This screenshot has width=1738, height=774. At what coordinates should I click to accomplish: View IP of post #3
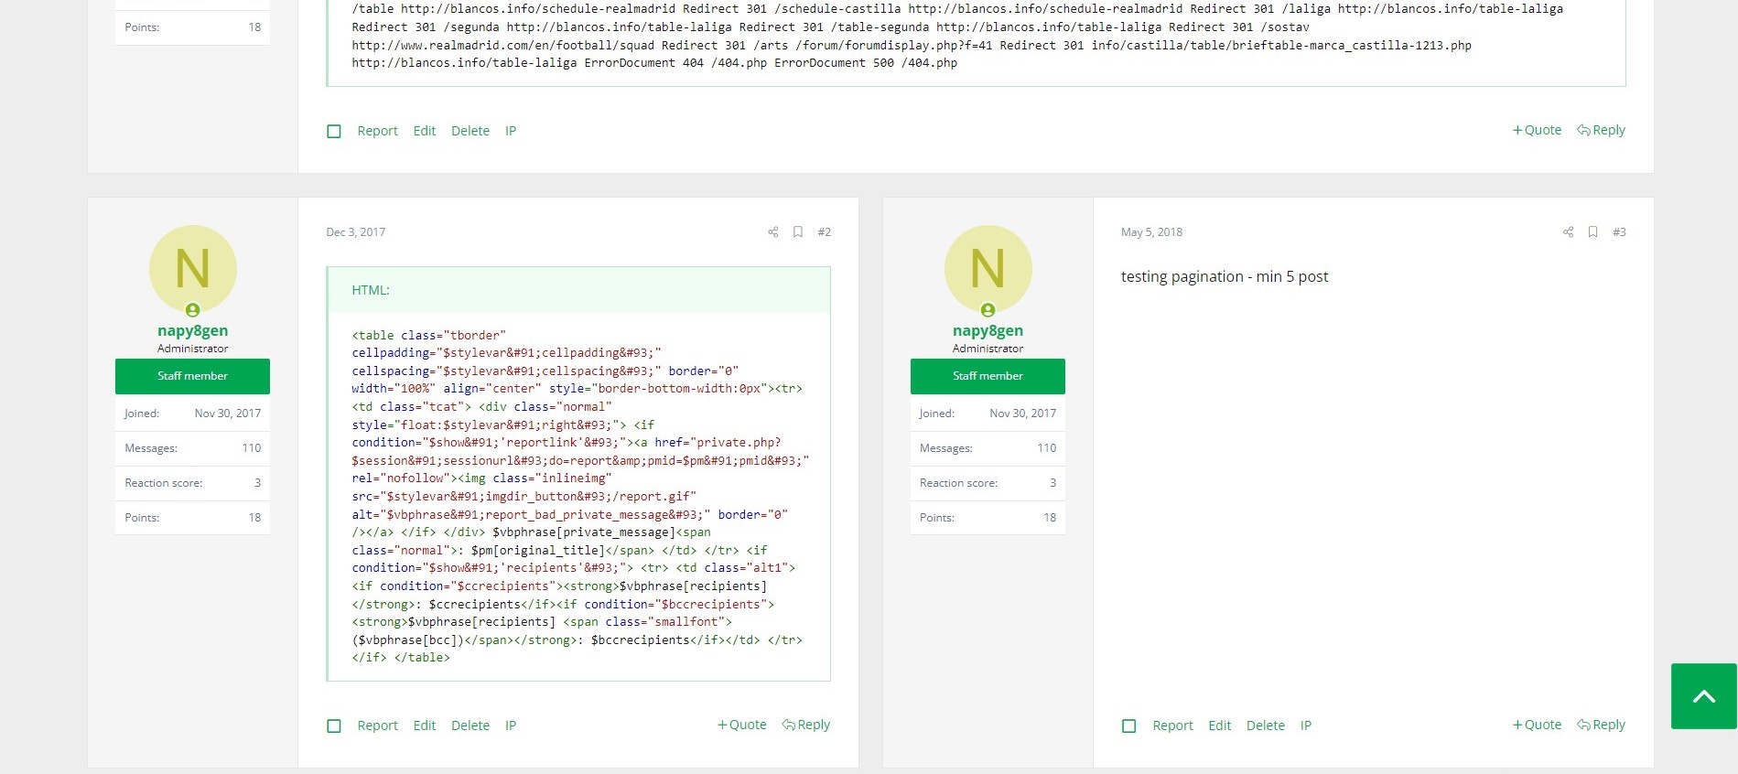click(x=1306, y=726)
